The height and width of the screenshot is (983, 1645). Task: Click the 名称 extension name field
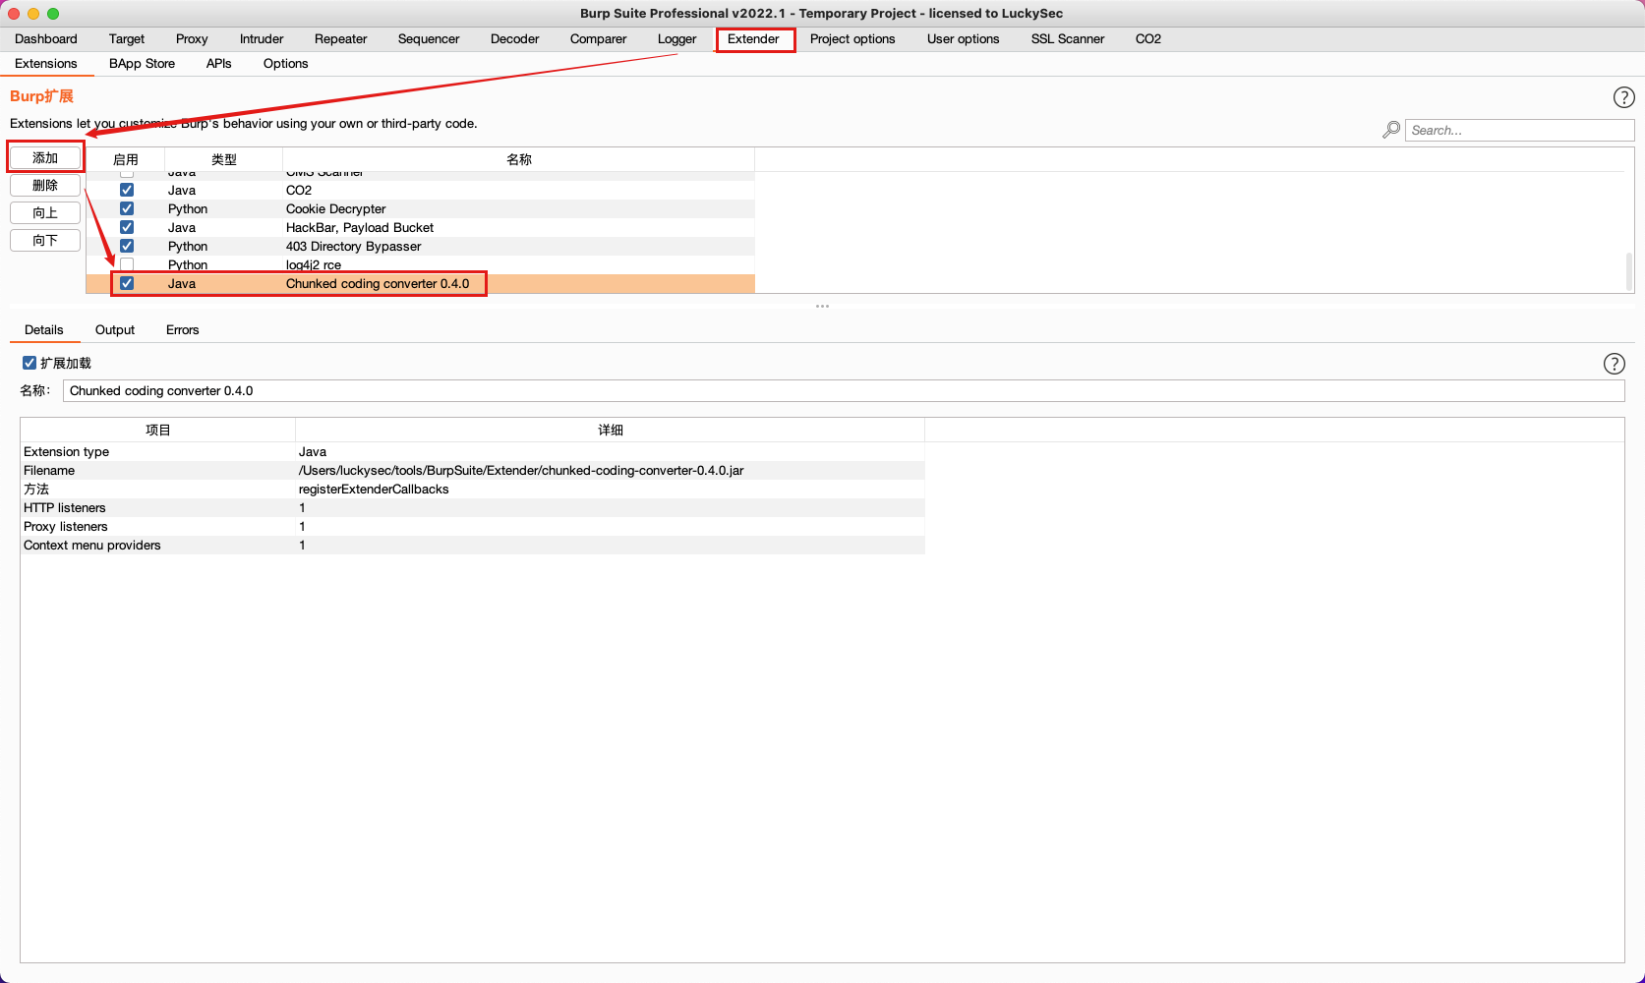click(x=844, y=390)
